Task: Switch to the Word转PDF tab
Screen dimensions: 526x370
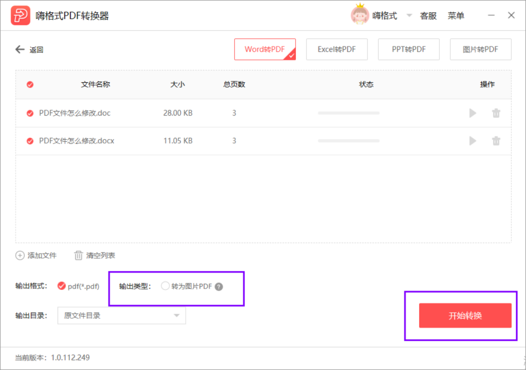Action: pos(265,49)
